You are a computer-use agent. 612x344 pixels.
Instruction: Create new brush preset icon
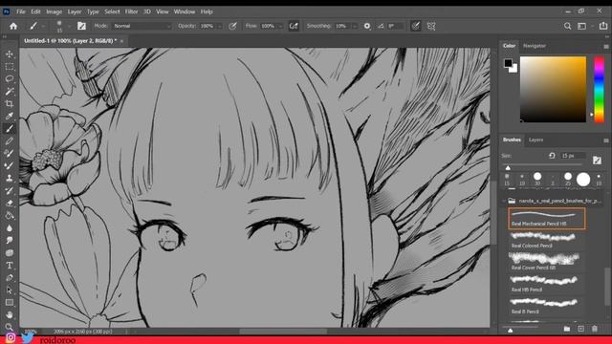click(580, 329)
